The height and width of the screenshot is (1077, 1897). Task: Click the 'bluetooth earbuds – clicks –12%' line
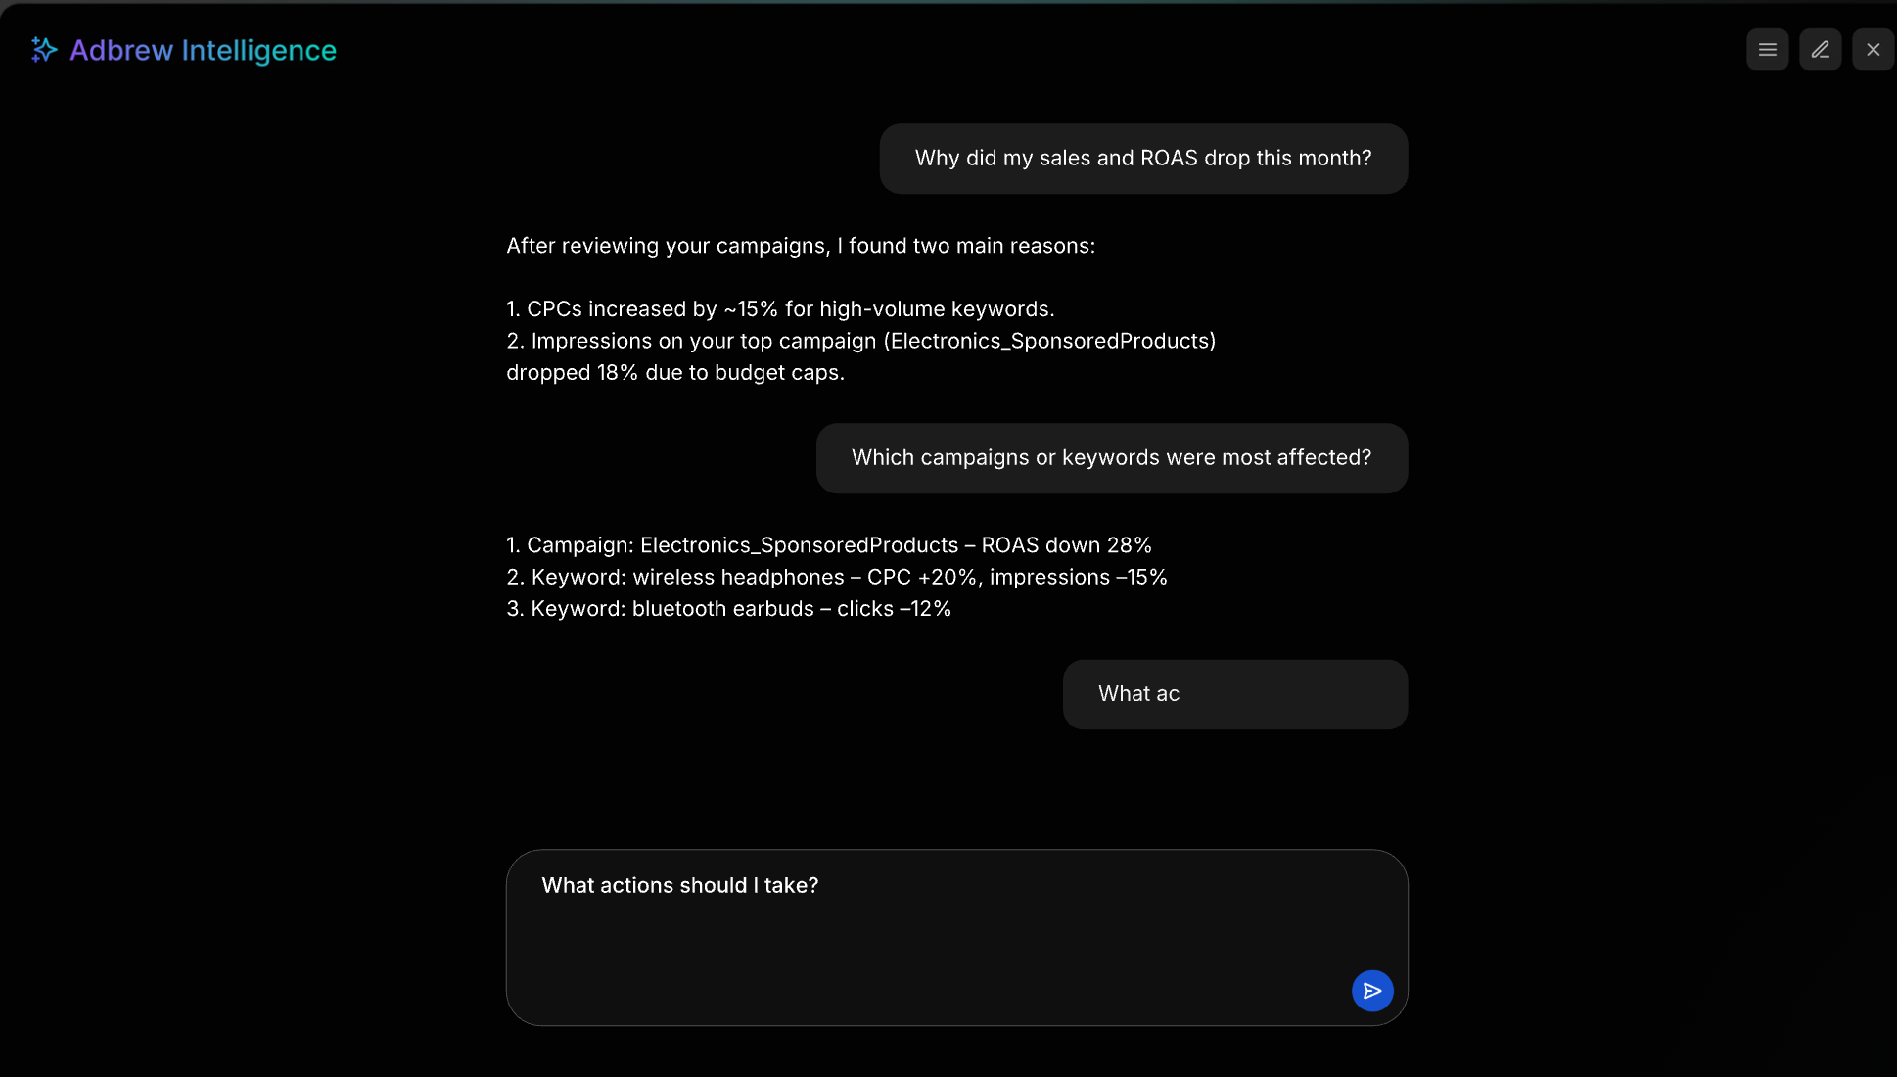point(791,609)
